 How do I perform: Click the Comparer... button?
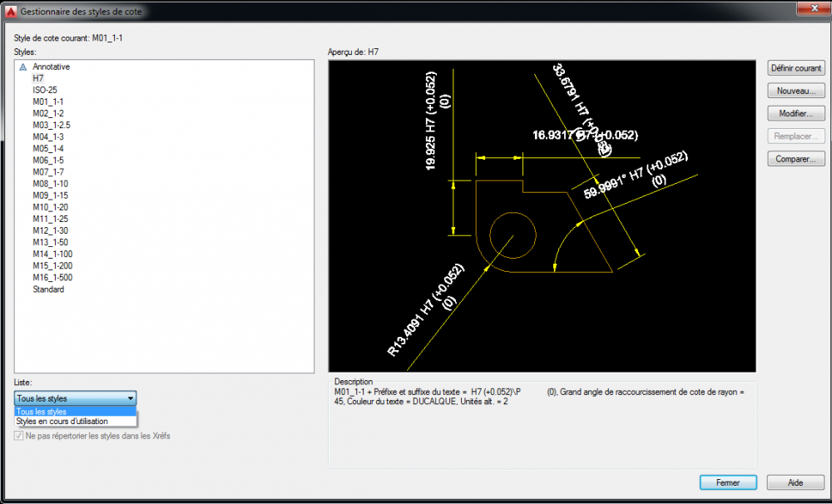coord(796,159)
